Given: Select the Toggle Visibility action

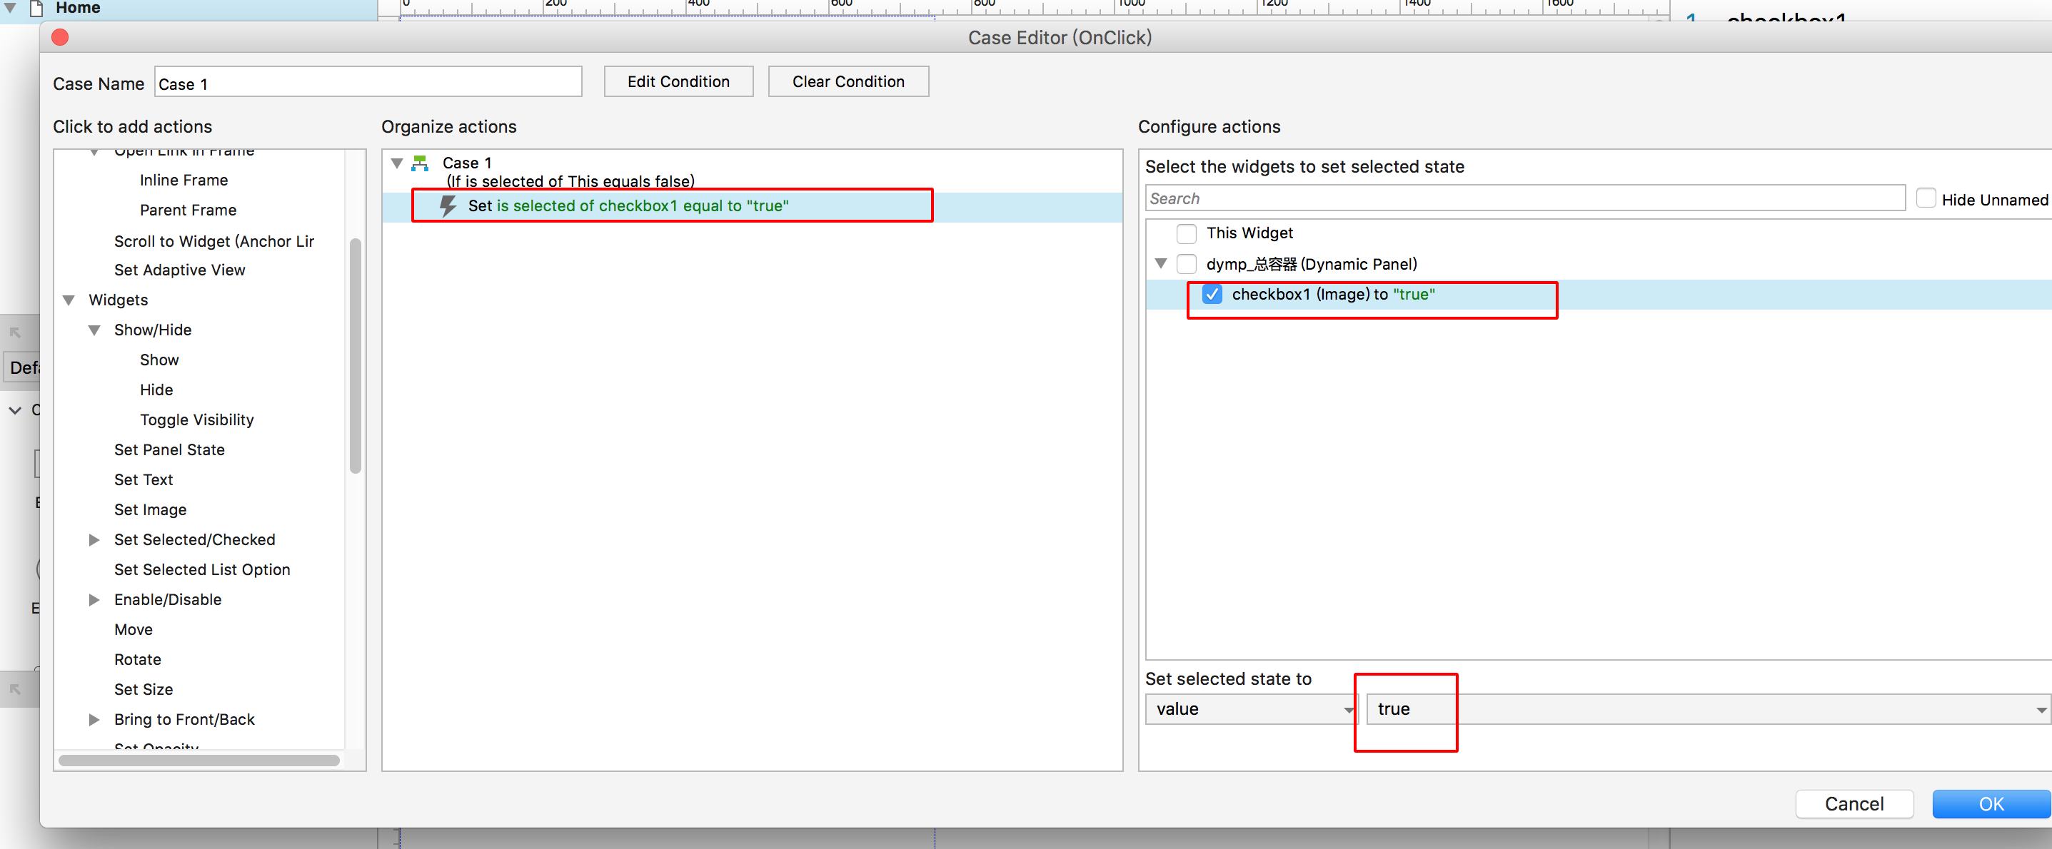Looking at the screenshot, I should tap(196, 420).
